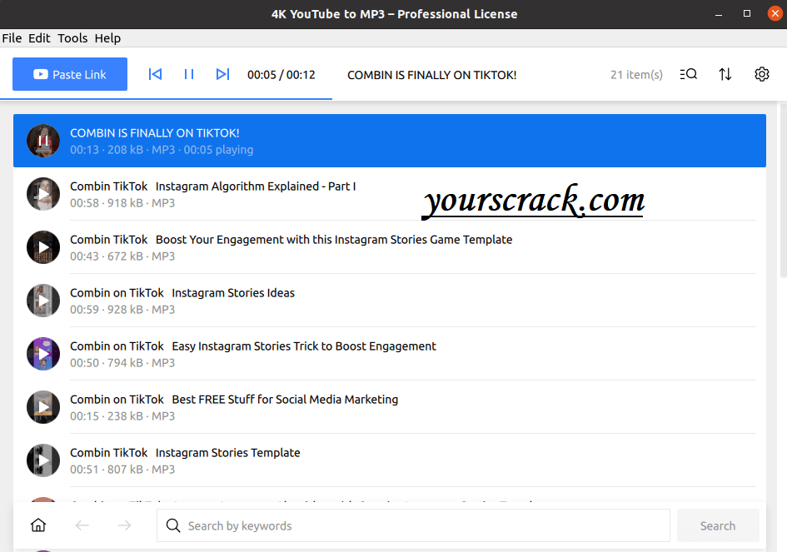Viewport: 787px width, 552px height.
Task: Play Instagram Algorithm Explained - Part I thumbnail
Action: [x=43, y=194]
